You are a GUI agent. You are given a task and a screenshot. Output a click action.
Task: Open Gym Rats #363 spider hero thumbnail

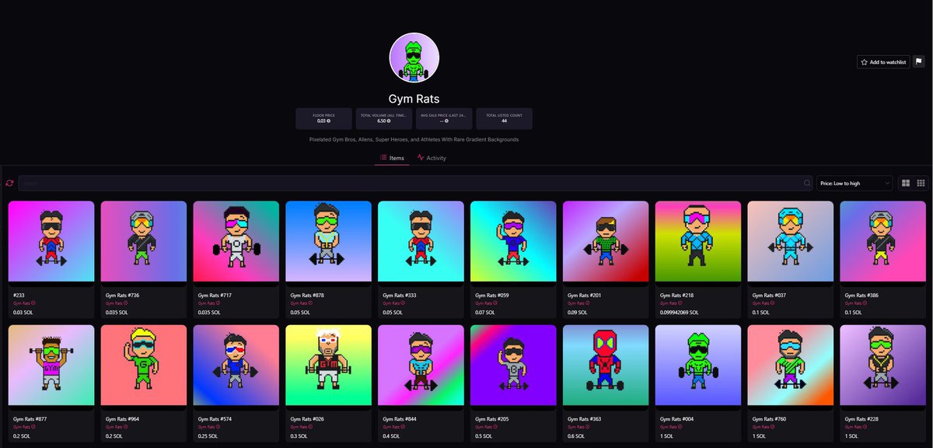tap(606, 366)
